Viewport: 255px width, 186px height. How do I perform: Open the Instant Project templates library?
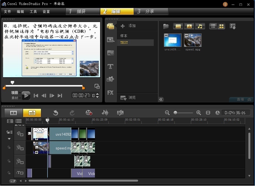(x=111, y=39)
